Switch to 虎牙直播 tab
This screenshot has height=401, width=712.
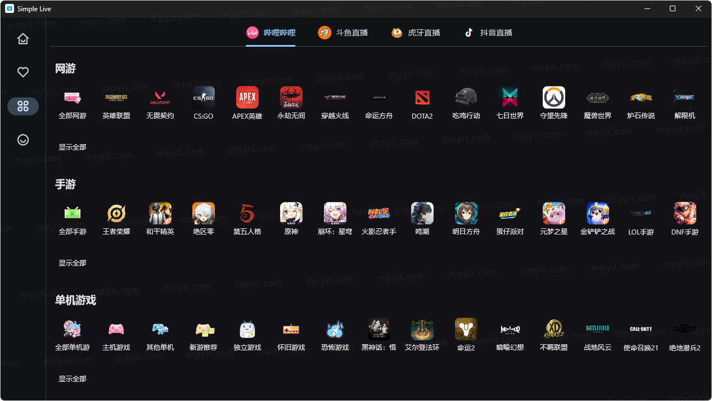[x=416, y=33]
